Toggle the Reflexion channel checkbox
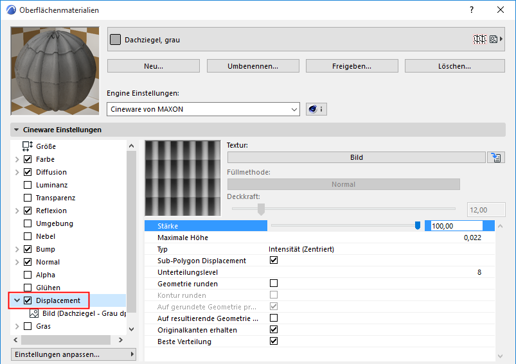 28,211
